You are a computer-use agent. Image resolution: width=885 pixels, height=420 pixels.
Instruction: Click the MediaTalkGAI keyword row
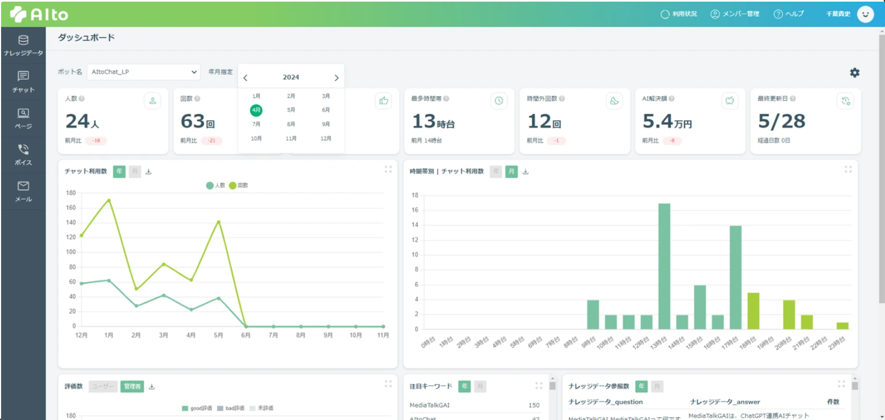[475, 405]
